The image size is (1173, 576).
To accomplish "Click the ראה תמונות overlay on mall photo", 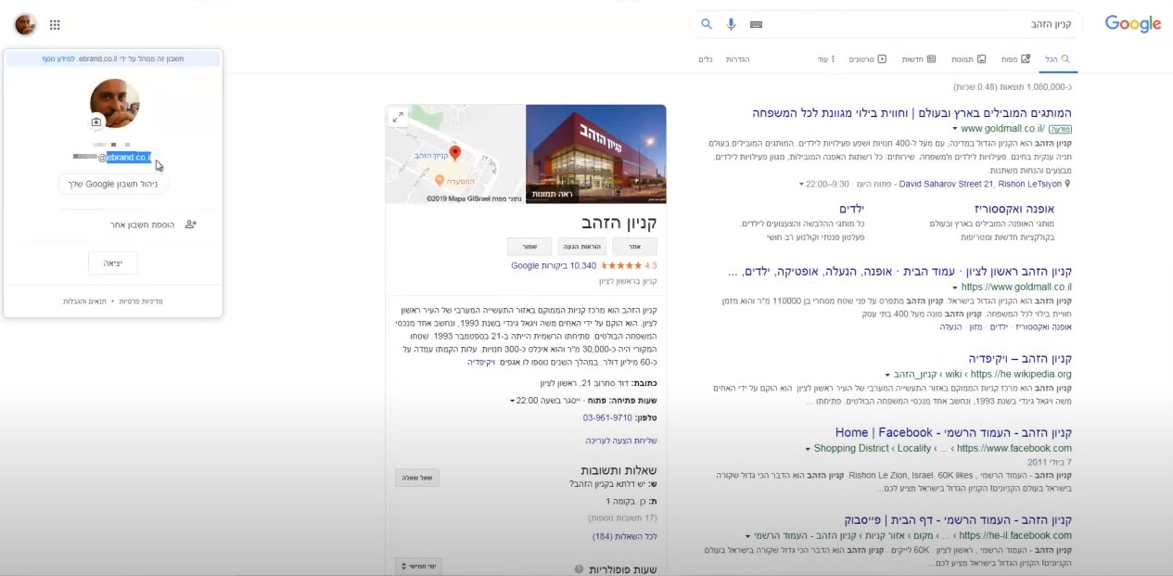I will pos(552,193).
